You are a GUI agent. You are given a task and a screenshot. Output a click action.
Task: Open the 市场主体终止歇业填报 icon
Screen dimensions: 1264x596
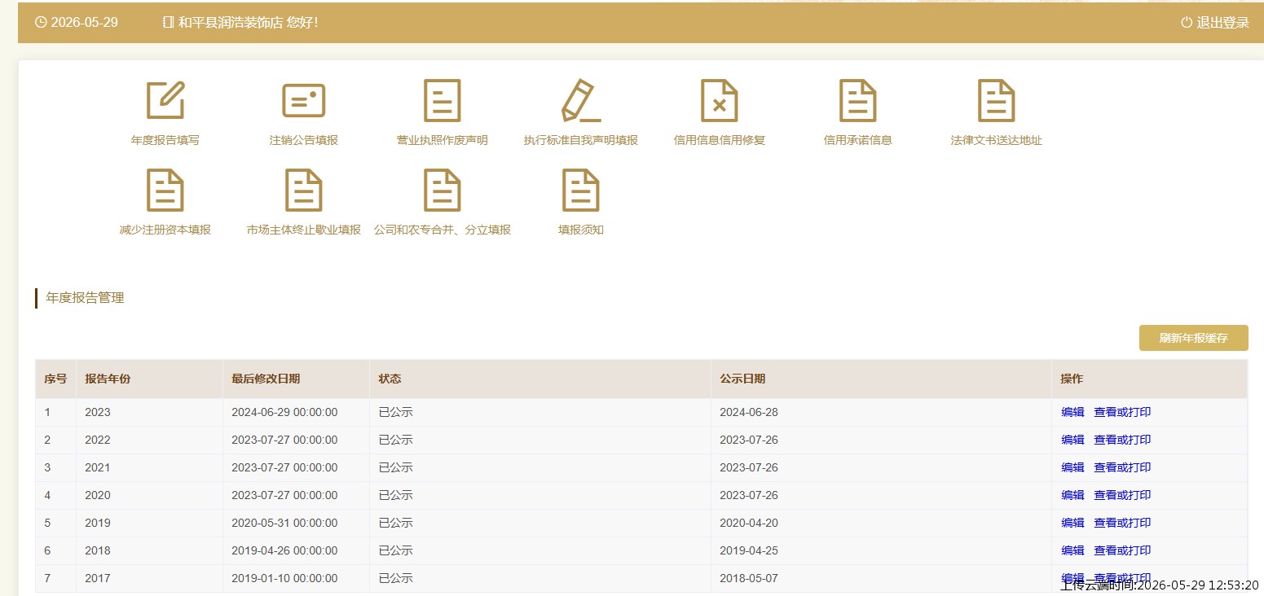[x=304, y=190]
